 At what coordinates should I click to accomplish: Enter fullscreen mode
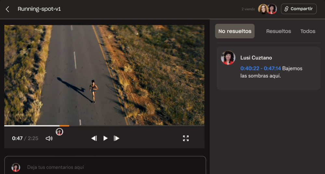(186, 138)
